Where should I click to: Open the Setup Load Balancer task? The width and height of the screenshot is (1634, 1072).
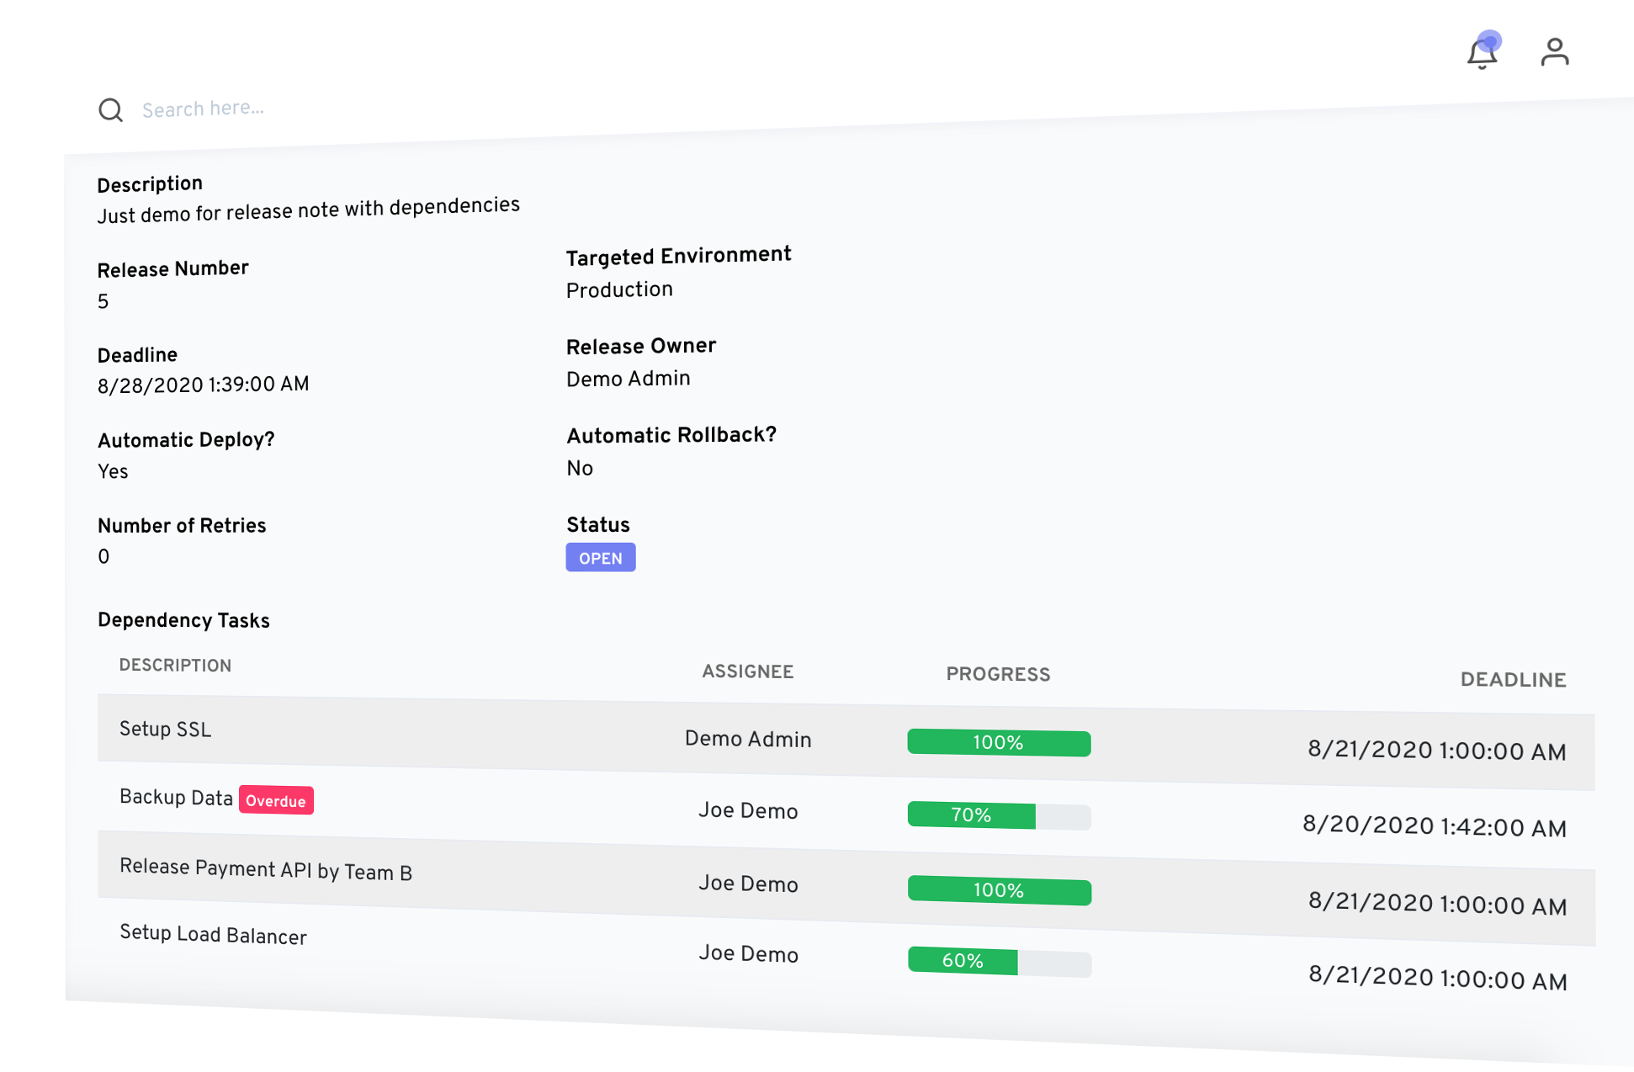(x=213, y=935)
